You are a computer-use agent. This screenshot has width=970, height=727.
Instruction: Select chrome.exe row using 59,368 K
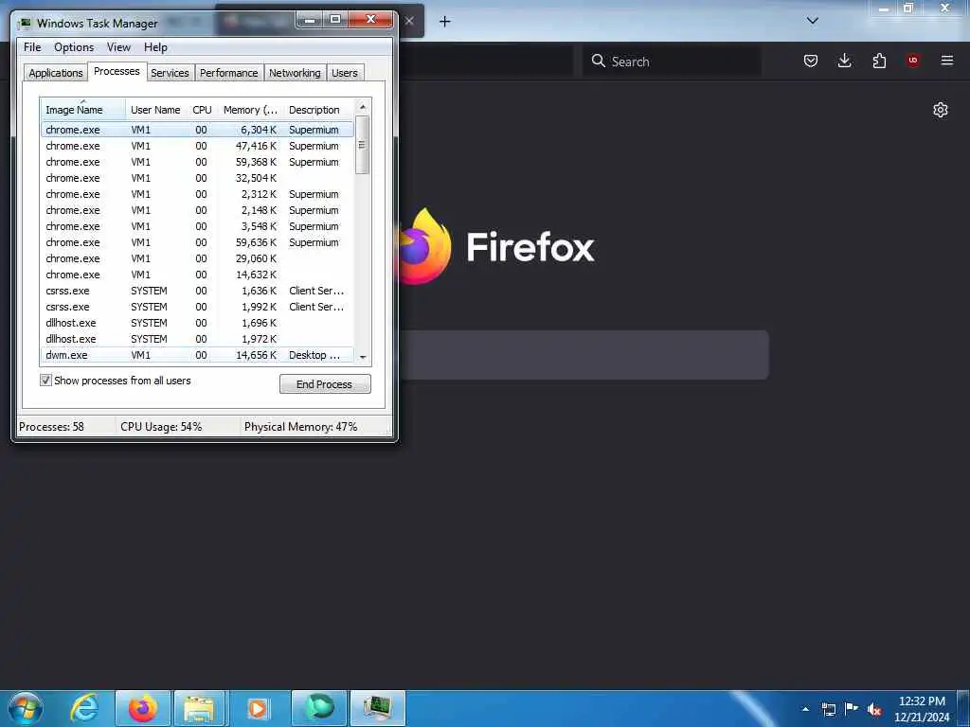pos(197,162)
